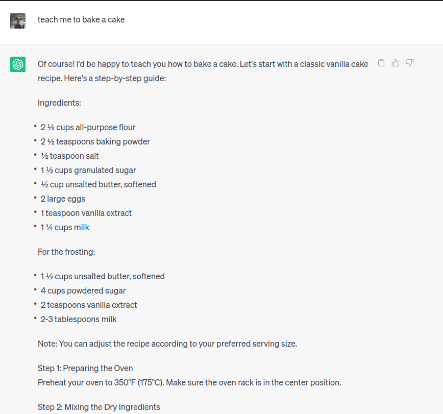Click the prompt text 'teach me to bake a cake'
The width and height of the screenshot is (443, 414).
[x=81, y=19]
